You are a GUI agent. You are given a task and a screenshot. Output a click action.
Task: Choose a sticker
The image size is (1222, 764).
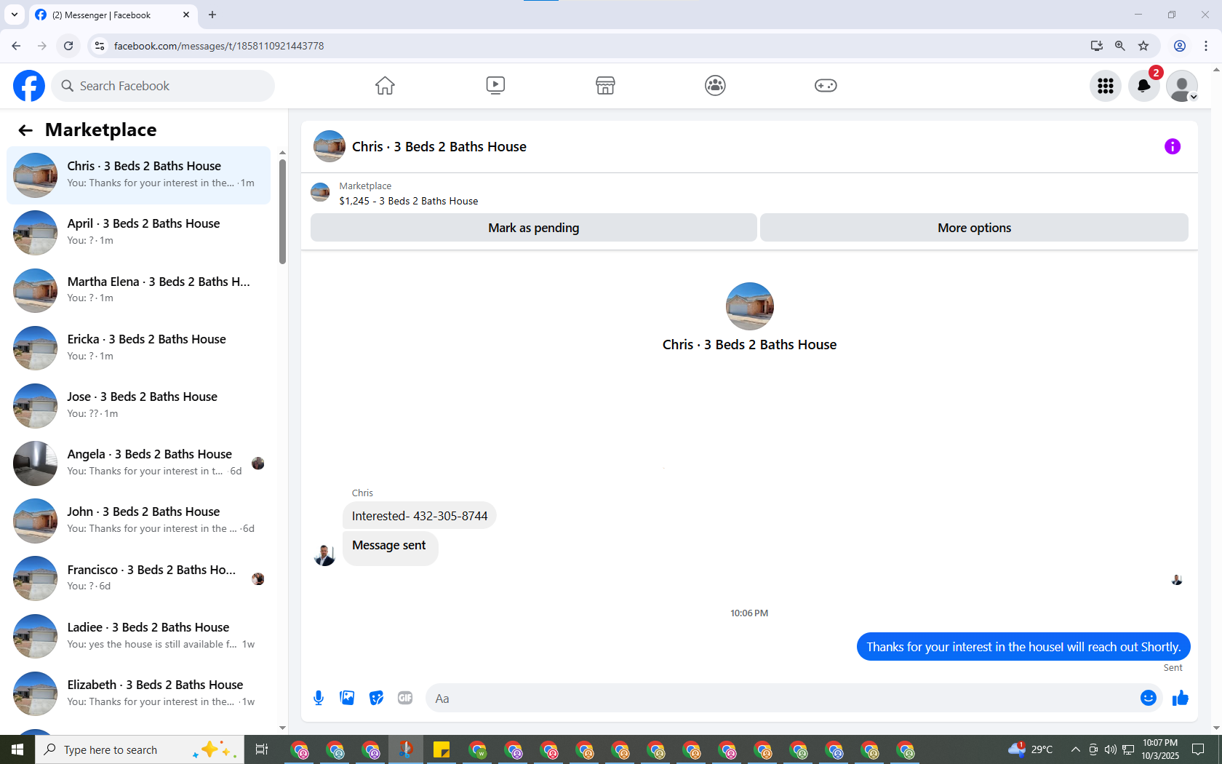(x=376, y=699)
